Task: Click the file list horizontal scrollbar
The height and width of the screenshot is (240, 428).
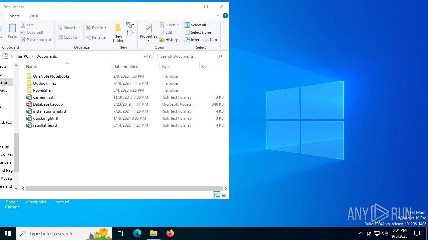Action: tap(124, 188)
